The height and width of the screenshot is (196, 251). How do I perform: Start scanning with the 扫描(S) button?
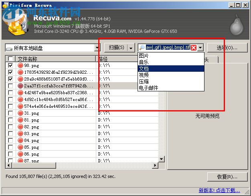click(x=116, y=48)
